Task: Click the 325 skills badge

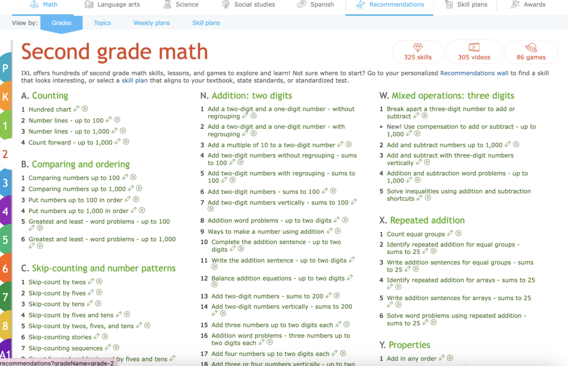Action: coord(418,52)
